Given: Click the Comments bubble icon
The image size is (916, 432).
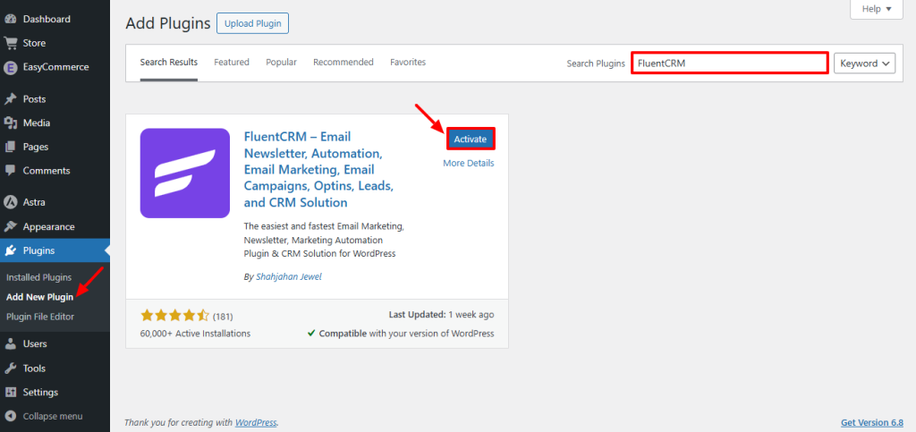Looking at the screenshot, I should [10, 171].
